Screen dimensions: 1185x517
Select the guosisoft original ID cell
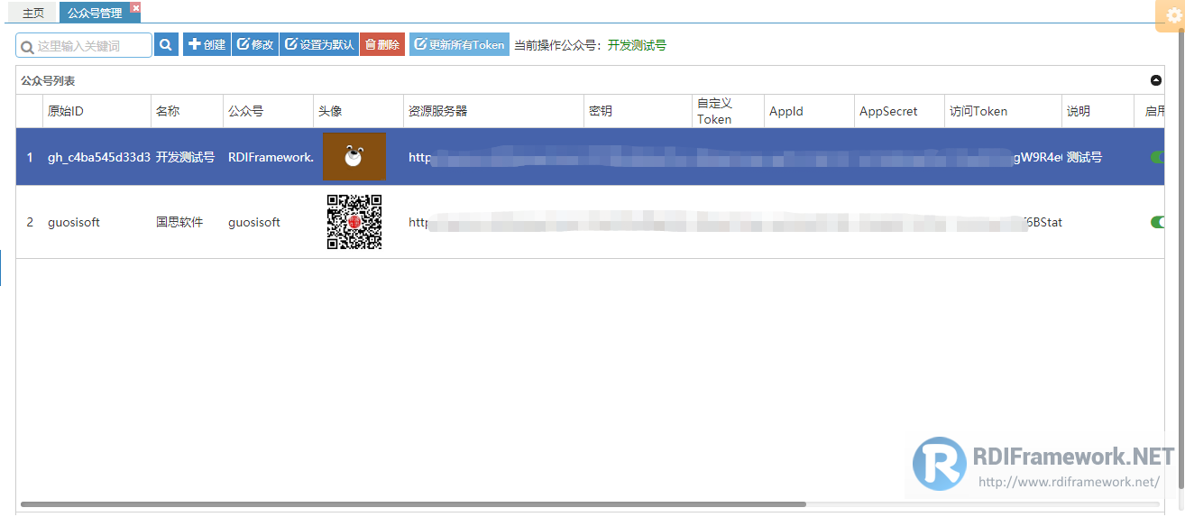[x=96, y=222]
